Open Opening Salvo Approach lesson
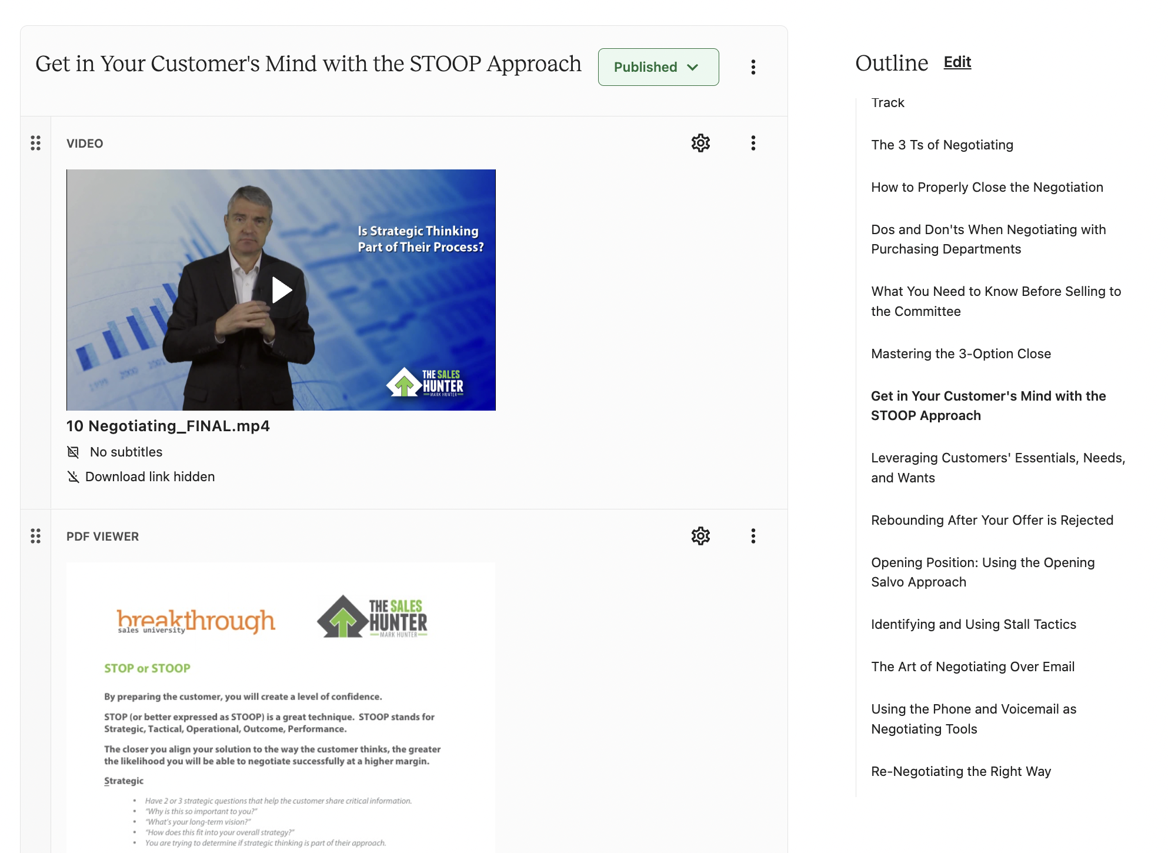1168x853 pixels. [983, 572]
